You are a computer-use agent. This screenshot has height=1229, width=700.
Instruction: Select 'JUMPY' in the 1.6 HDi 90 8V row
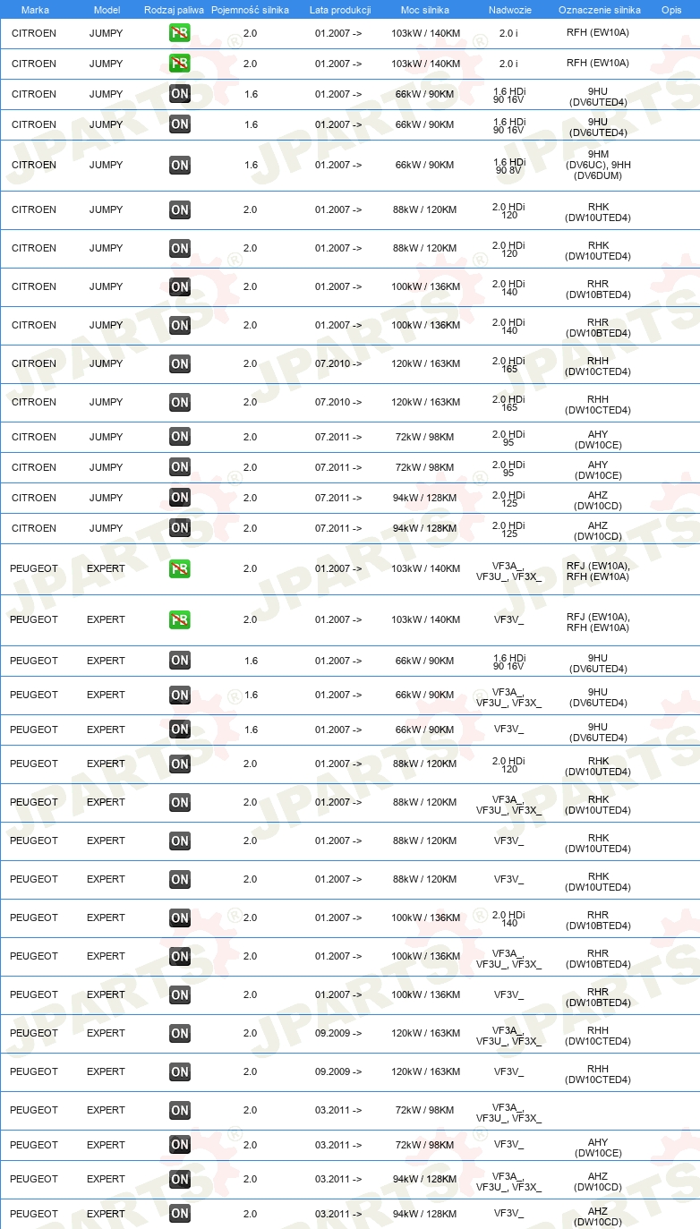(x=107, y=165)
